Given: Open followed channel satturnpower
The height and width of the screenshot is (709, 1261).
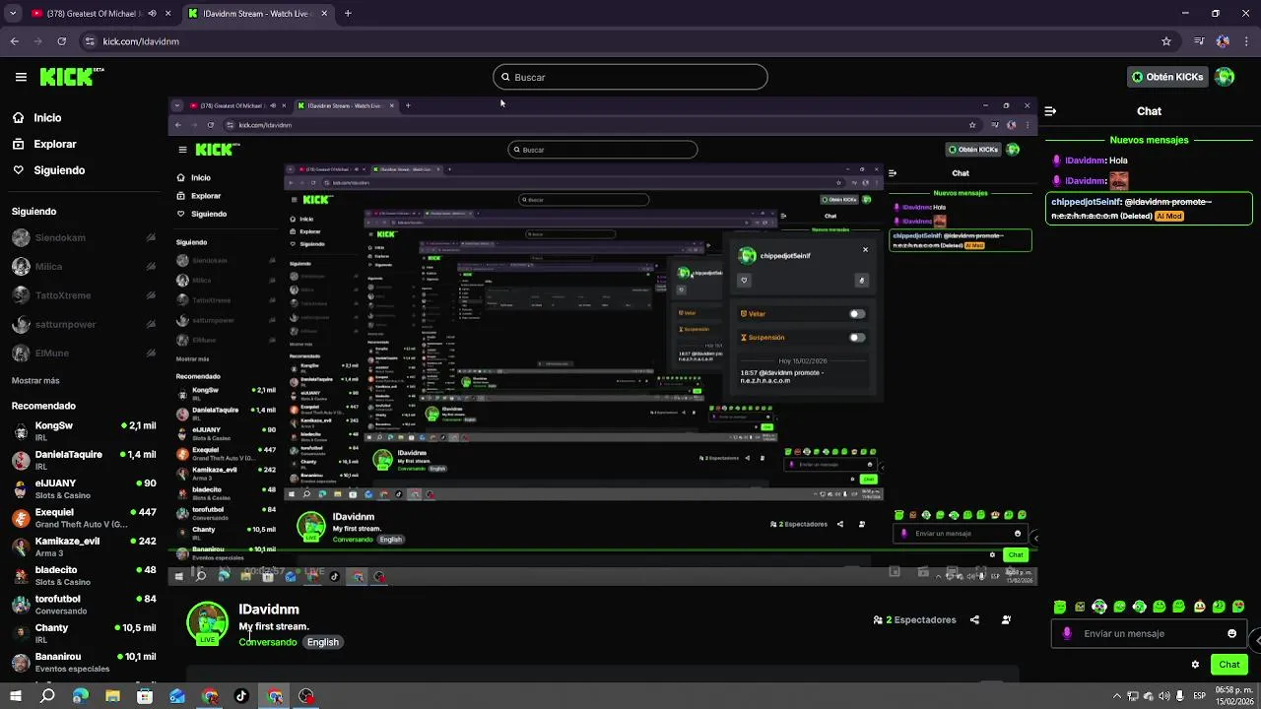Looking at the screenshot, I should pyautogui.click(x=84, y=324).
